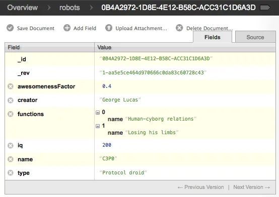
Task: Click the _id value 0B4A2972-1D8E-4E12-B58C-ACC31C1D6A3D
Action: coord(156,59)
